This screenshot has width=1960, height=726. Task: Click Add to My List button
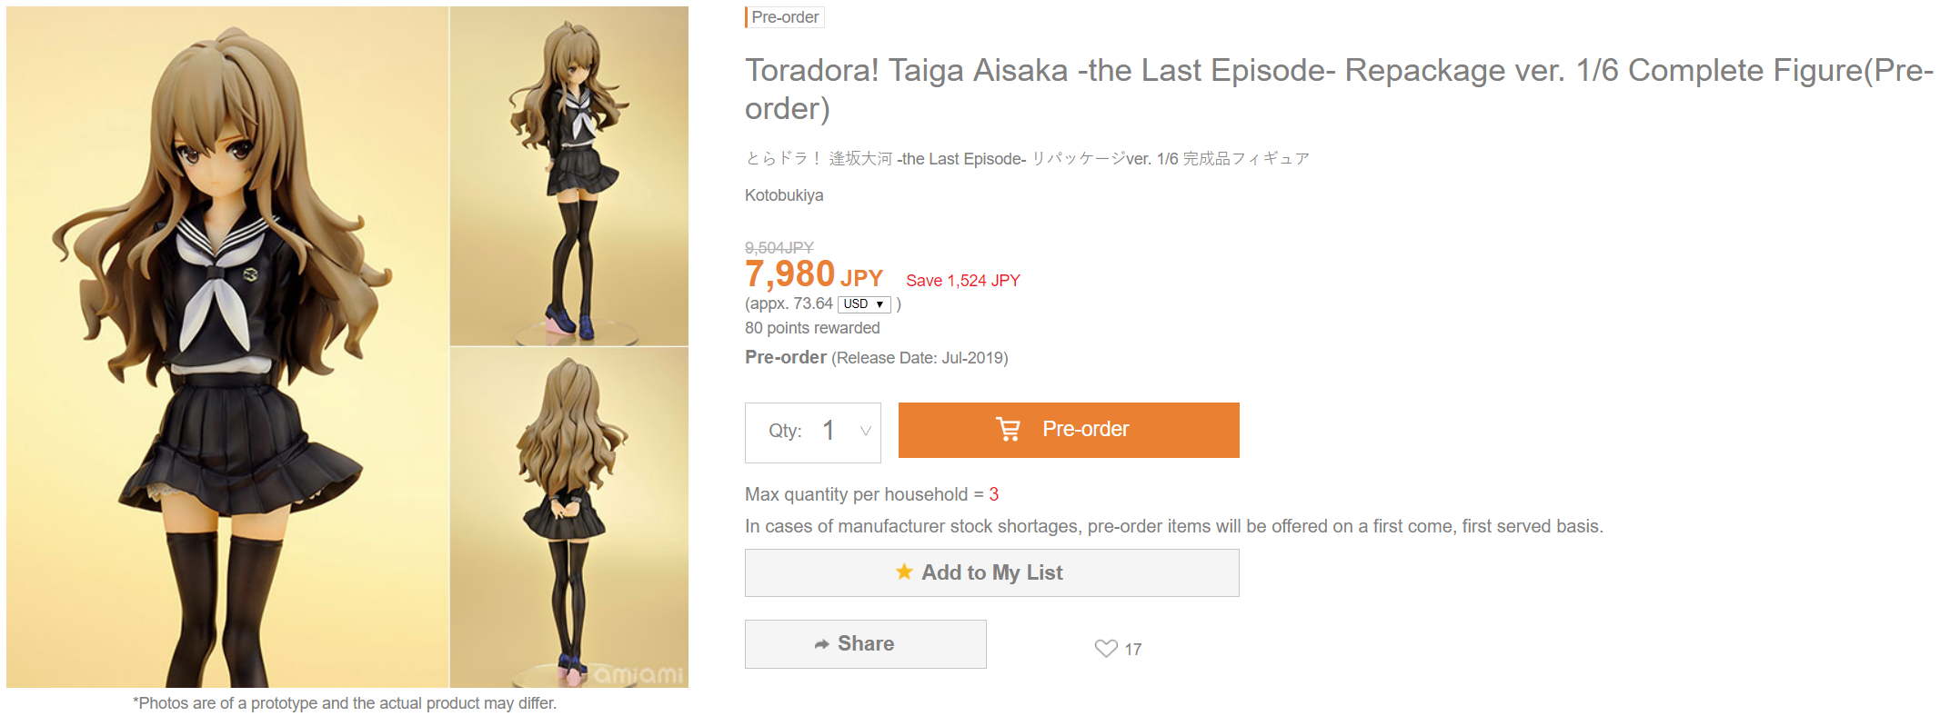(x=992, y=572)
